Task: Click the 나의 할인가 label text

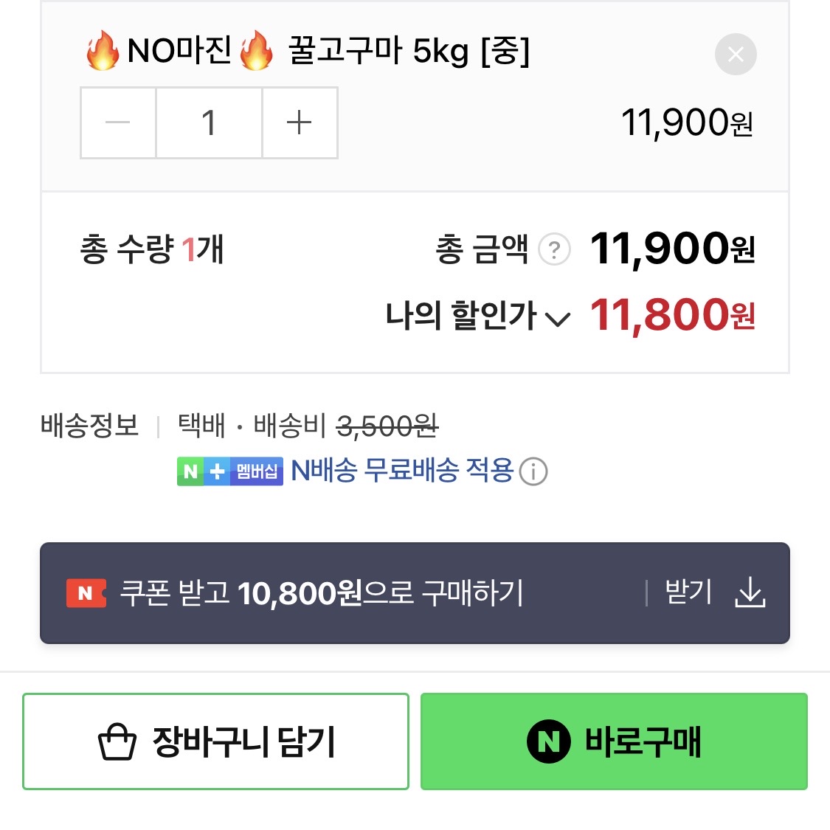Action: click(461, 316)
